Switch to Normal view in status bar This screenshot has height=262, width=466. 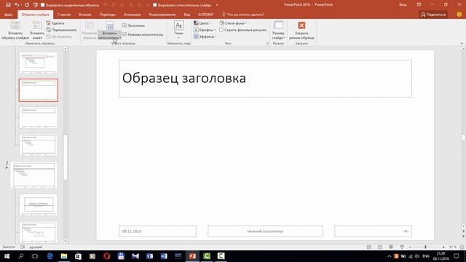[369, 247]
